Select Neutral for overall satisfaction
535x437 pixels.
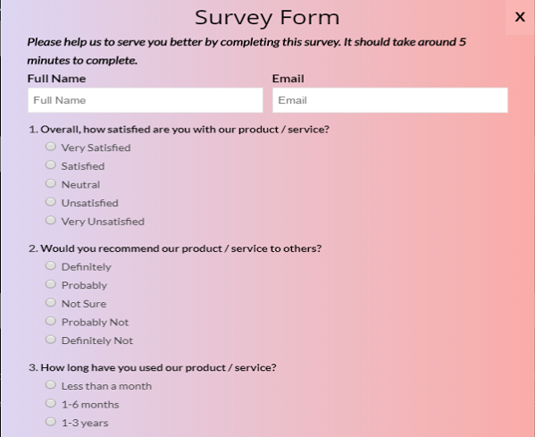(x=51, y=183)
